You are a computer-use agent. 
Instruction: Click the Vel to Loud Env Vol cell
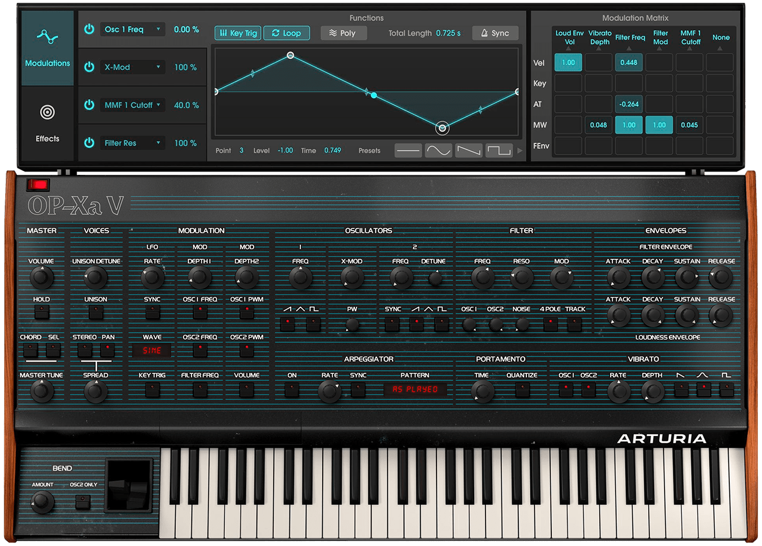[x=568, y=63]
